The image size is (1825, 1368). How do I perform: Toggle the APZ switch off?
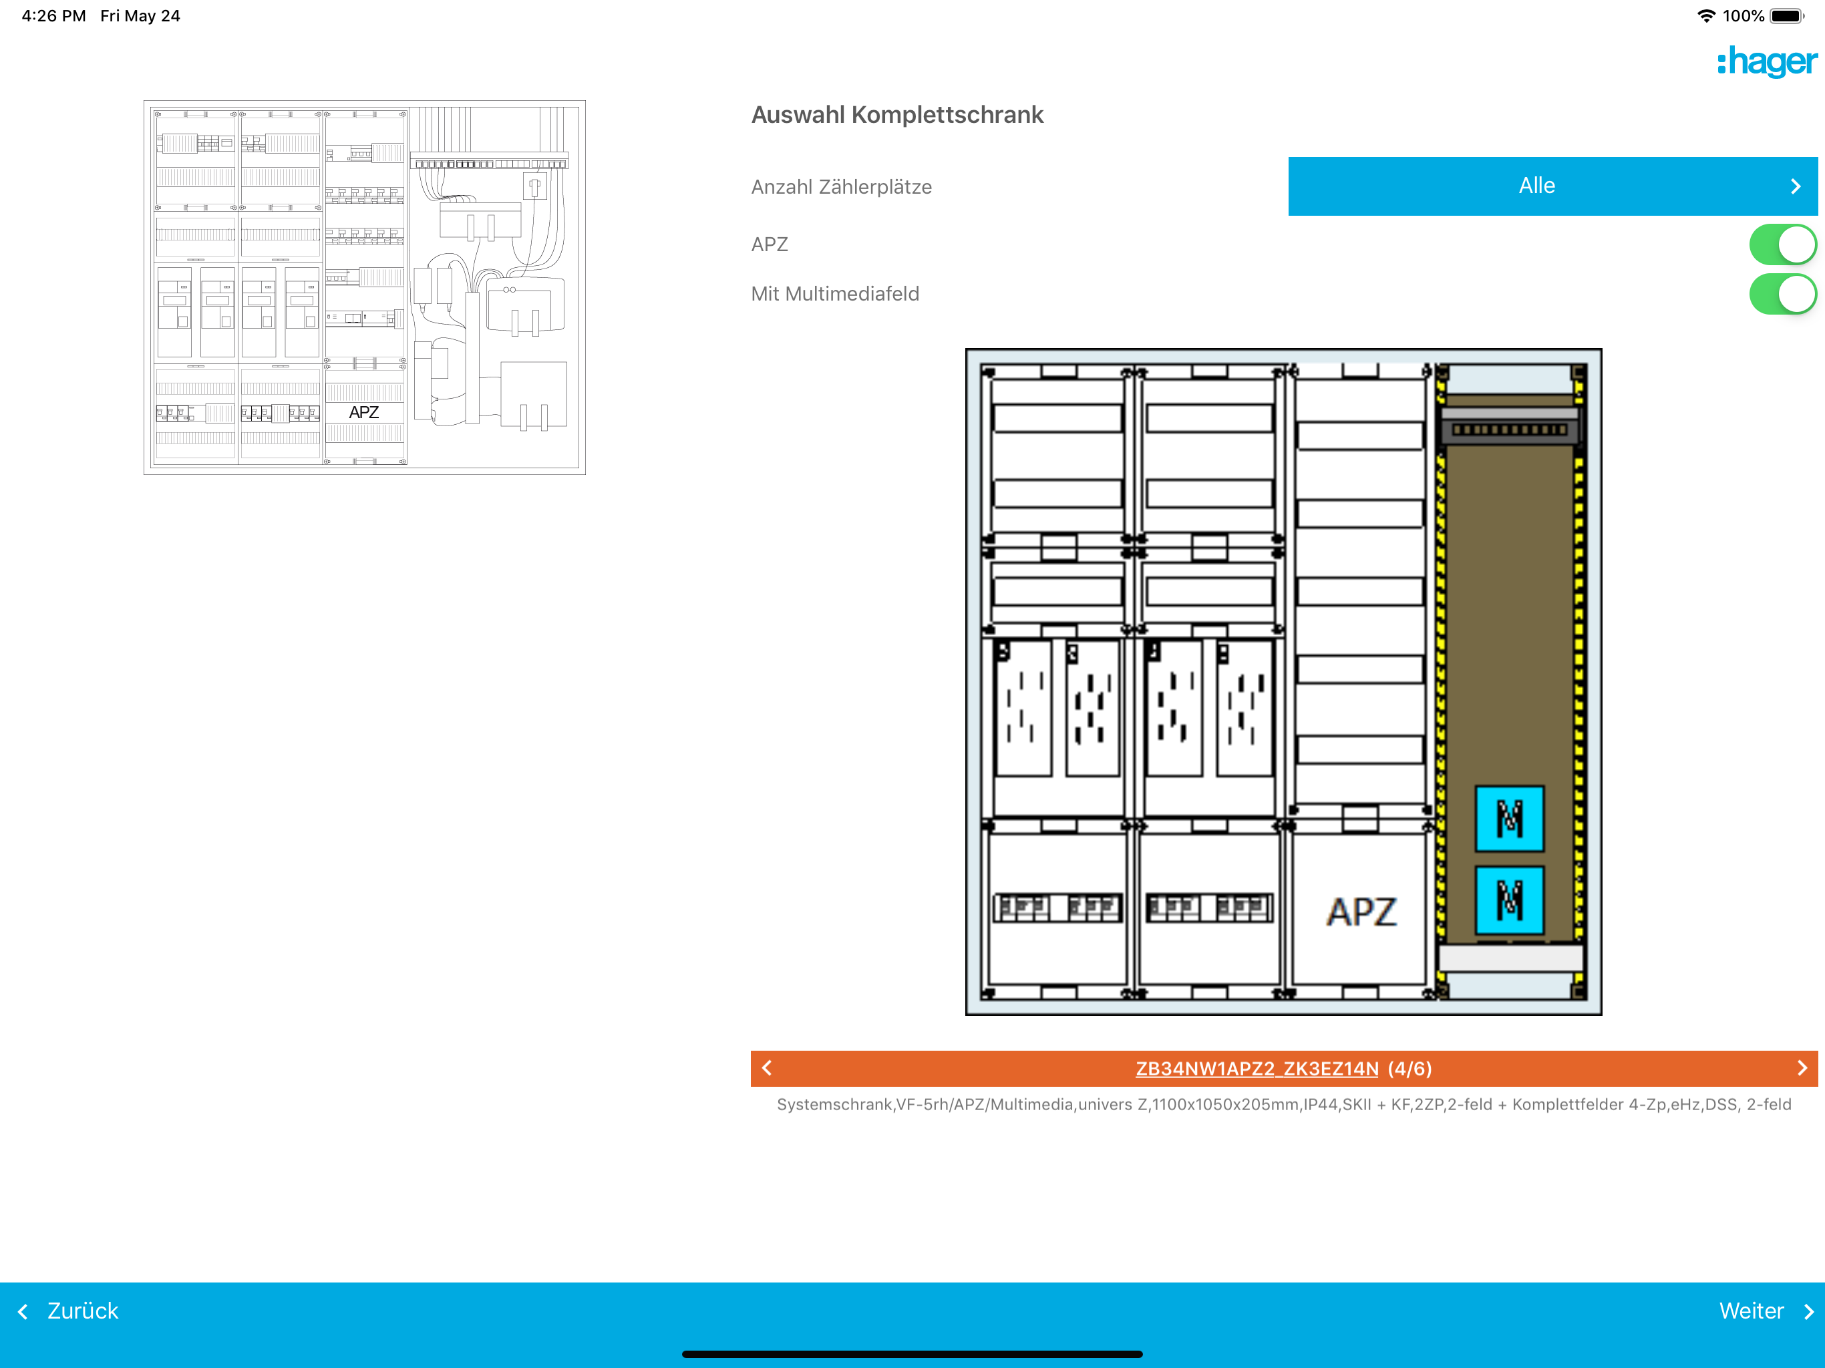1782,244
